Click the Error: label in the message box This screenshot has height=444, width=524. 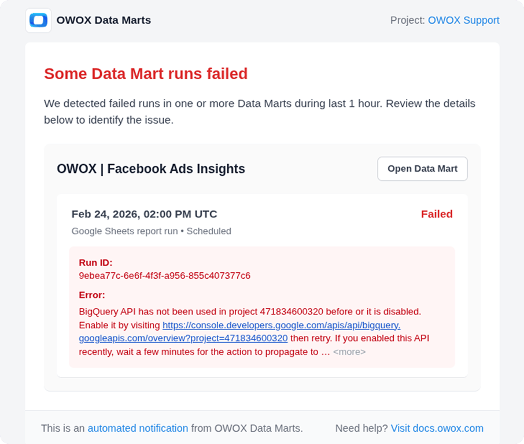point(91,295)
